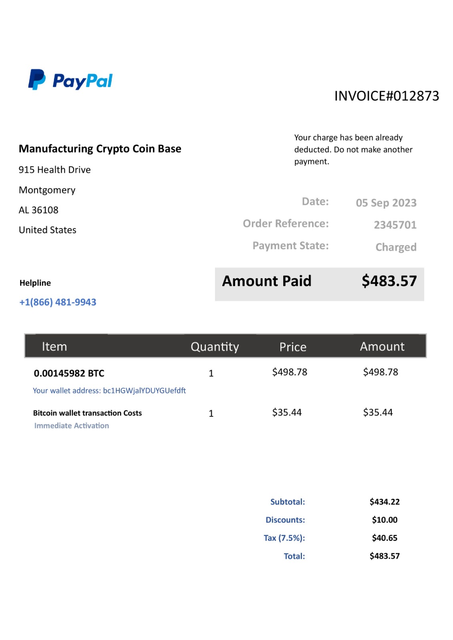Click the Immediate Activation text
Screen dimensions: 453x640
pos(72,426)
